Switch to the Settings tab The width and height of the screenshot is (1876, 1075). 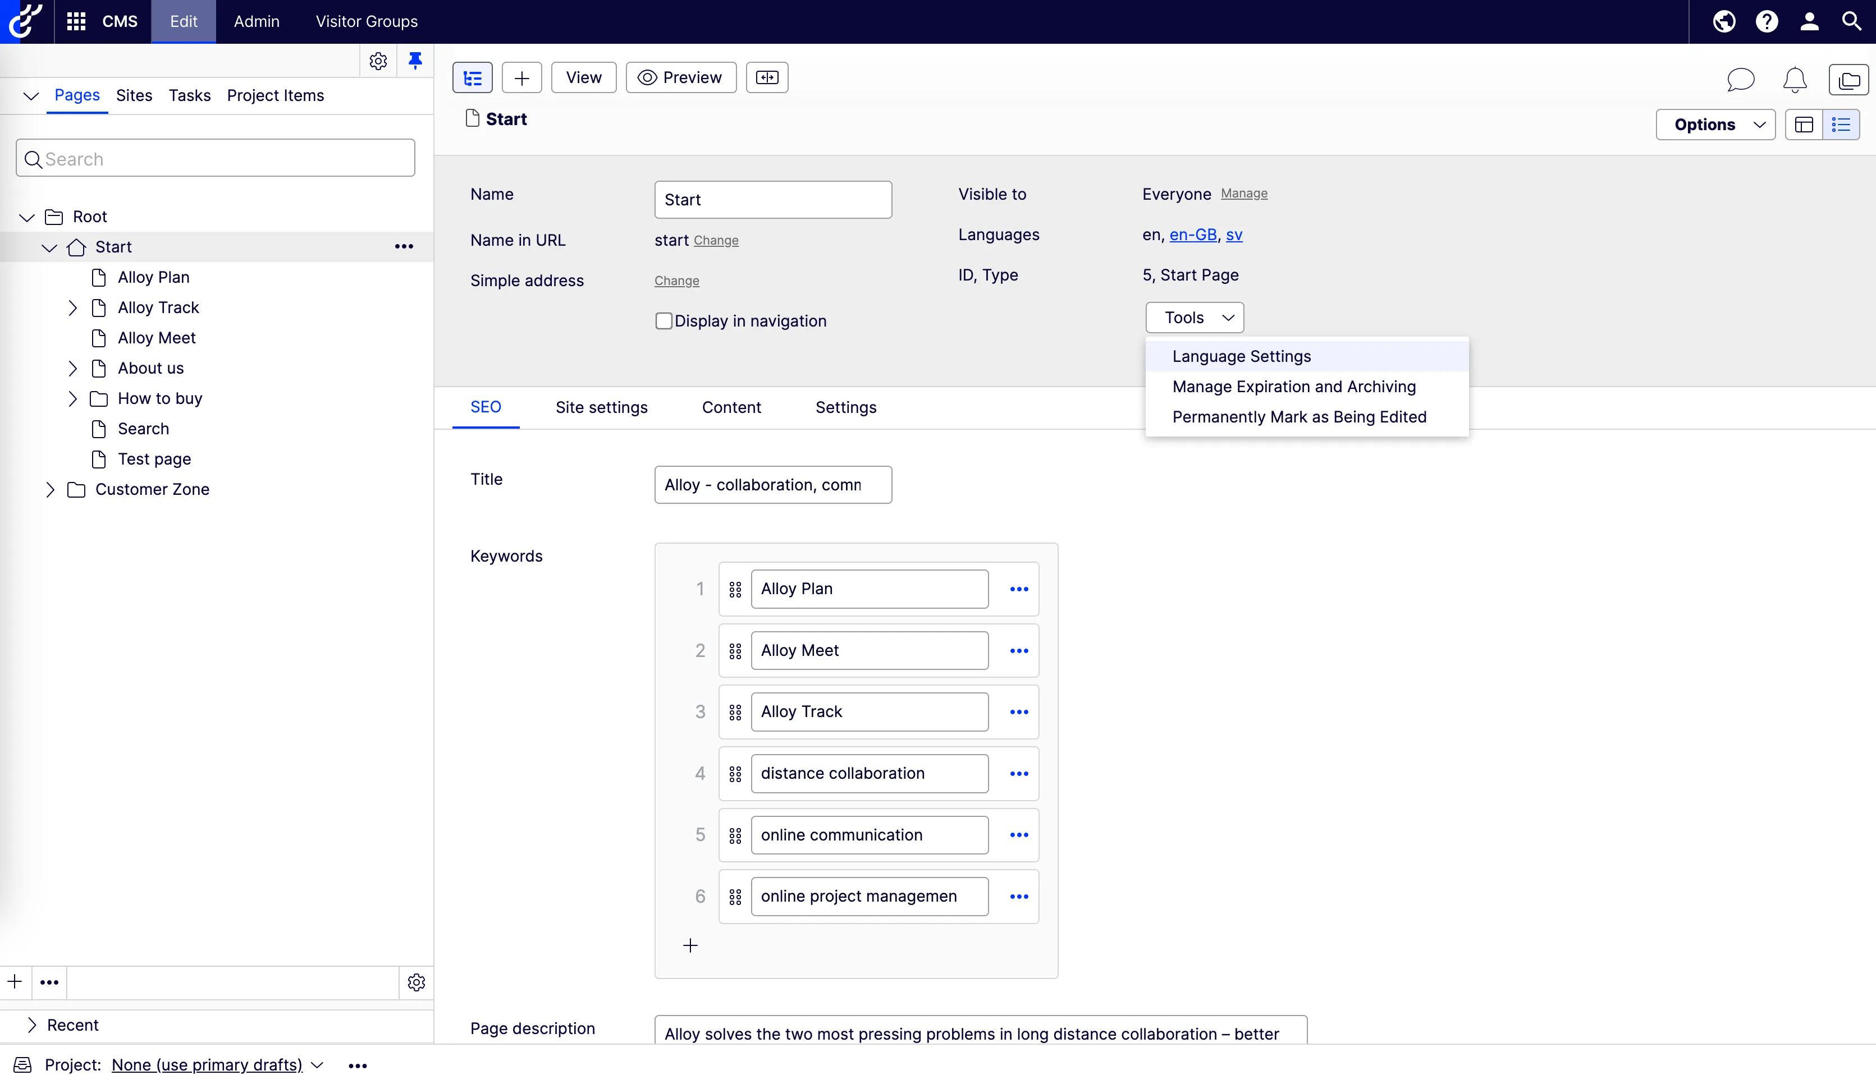click(x=847, y=407)
